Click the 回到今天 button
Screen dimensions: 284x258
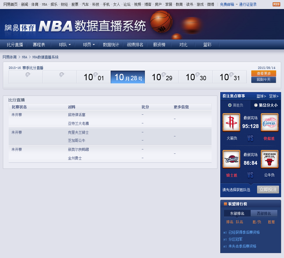(x=263, y=80)
